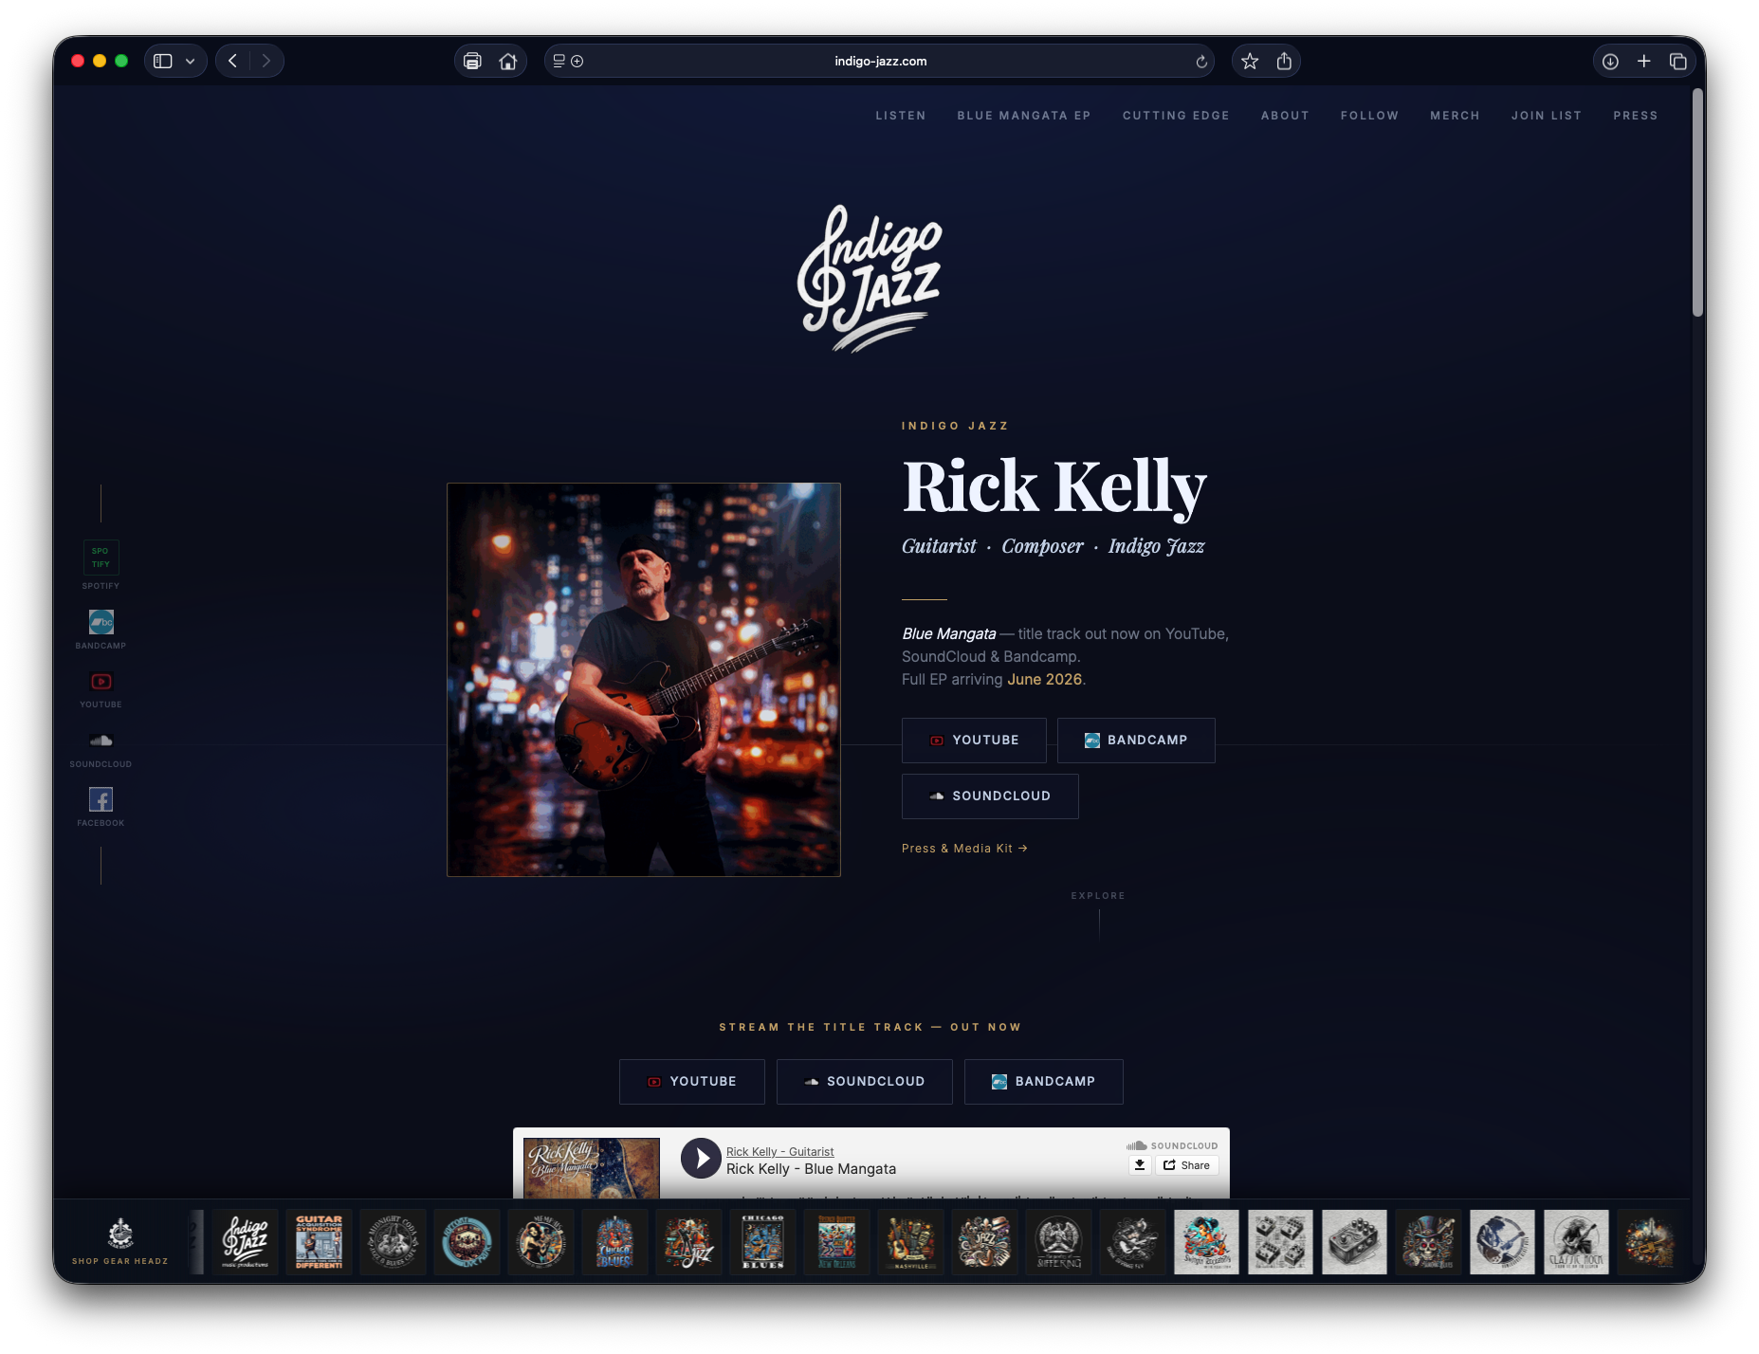The height and width of the screenshot is (1354, 1759).
Task: Open the Spotify icon in left sidebar
Action: pyautogui.click(x=101, y=558)
